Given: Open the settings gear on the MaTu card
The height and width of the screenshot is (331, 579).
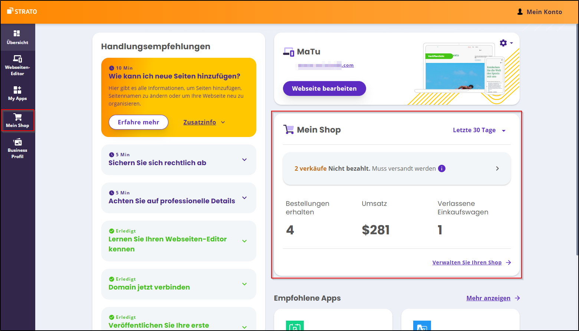Looking at the screenshot, I should point(503,43).
